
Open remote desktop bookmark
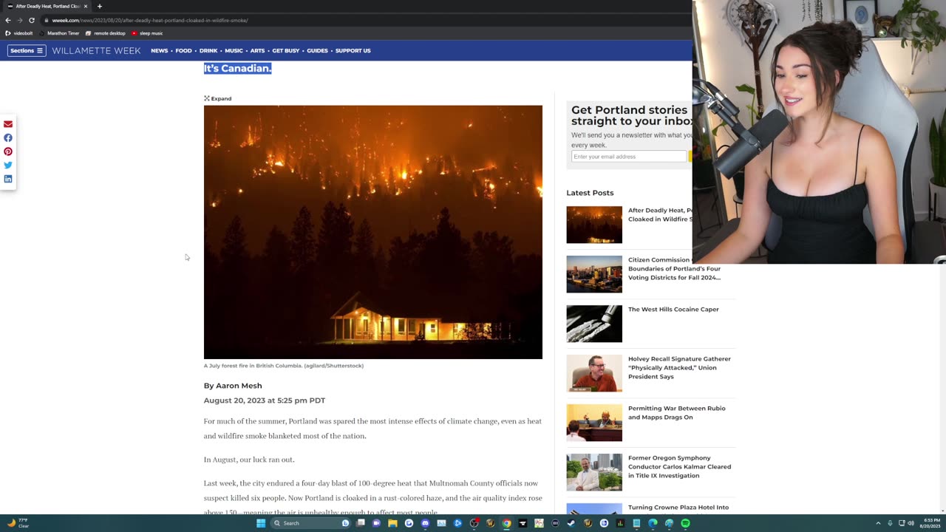(106, 33)
